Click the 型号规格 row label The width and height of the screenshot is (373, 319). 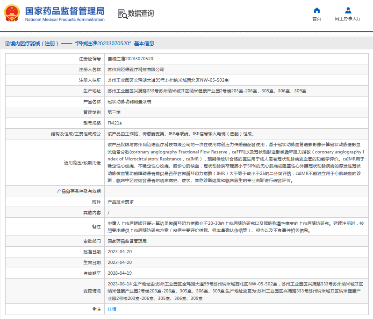pyautogui.click(x=92, y=123)
